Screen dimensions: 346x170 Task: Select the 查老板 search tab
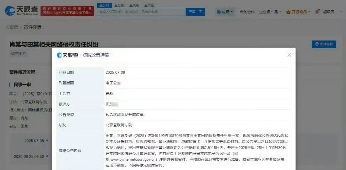[119, 5]
